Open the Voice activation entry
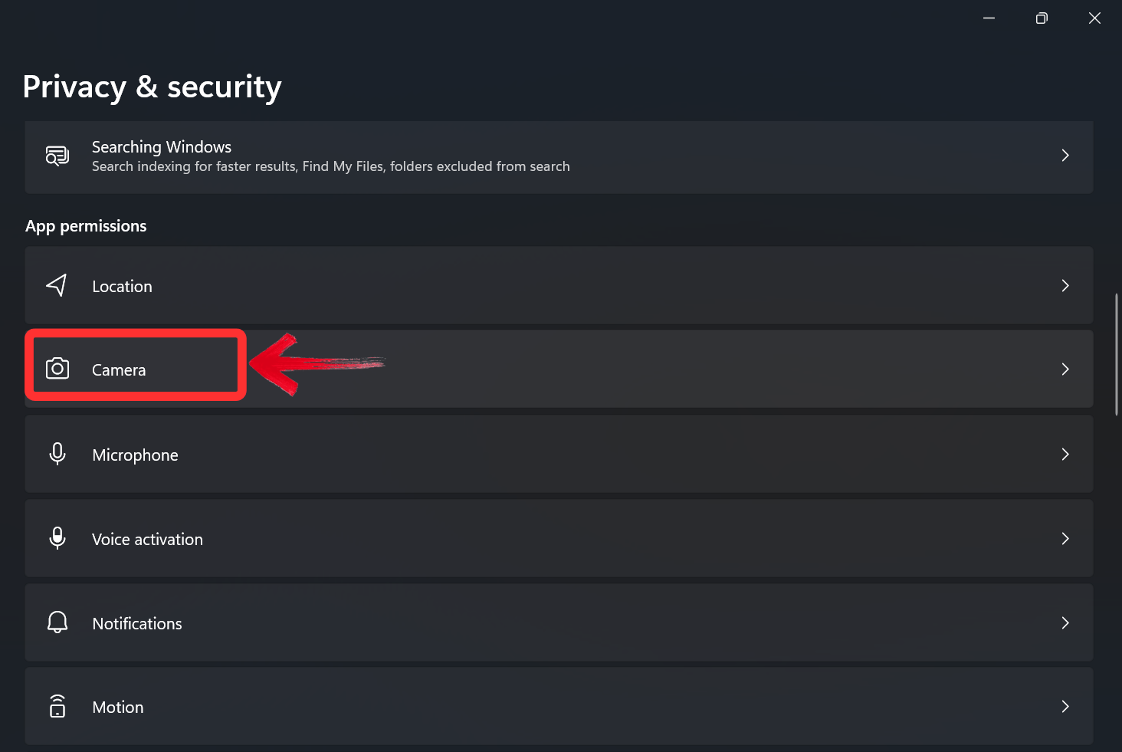Screen dimensions: 1122x752 147,540
